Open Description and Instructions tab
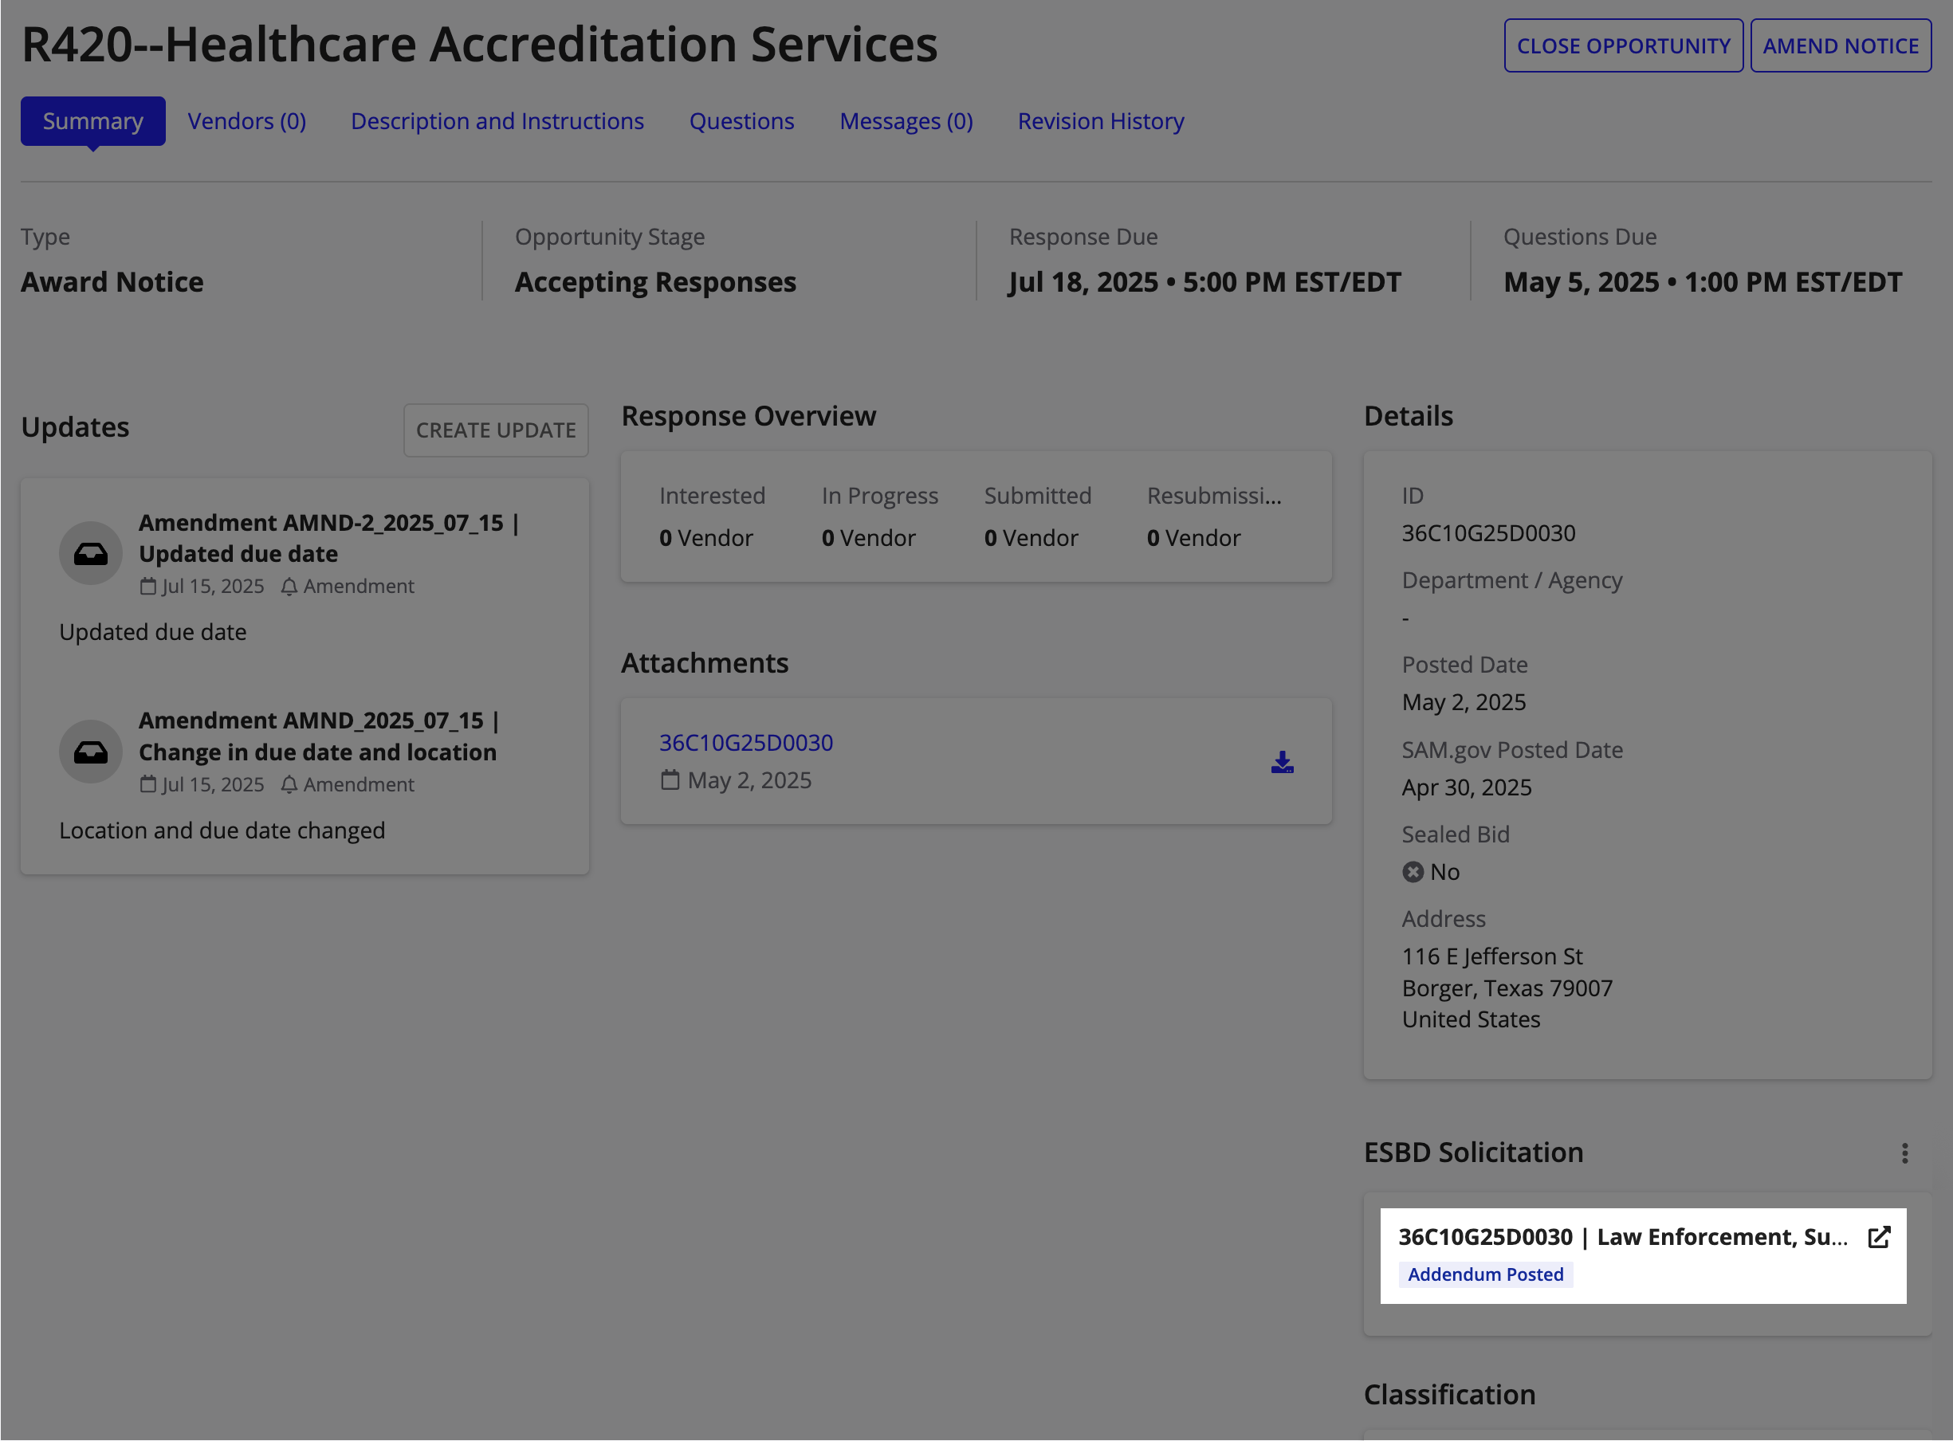 (497, 121)
